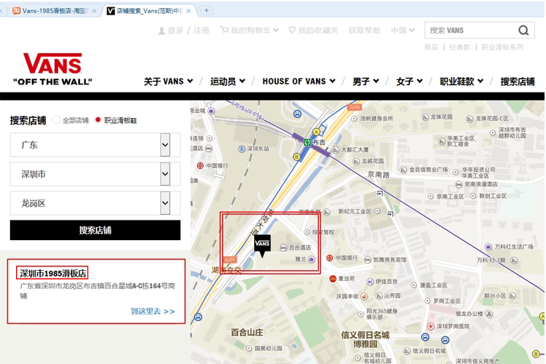
Task: Click the 信义假日名城 label on map
Action: coord(365,335)
